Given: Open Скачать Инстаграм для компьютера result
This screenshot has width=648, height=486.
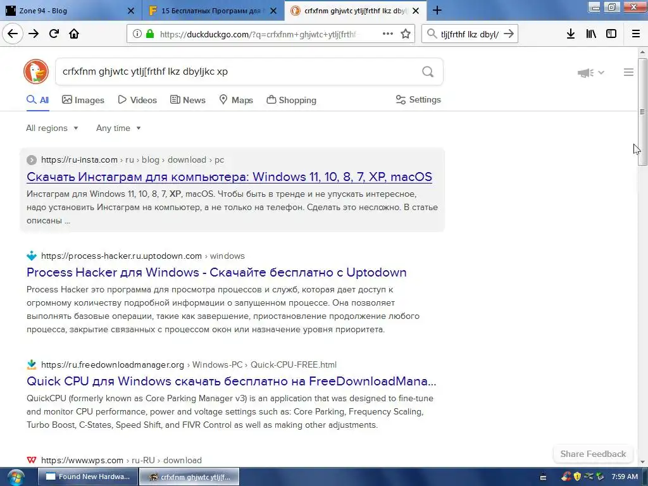Looking at the screenshot, I should pos(229,177).
